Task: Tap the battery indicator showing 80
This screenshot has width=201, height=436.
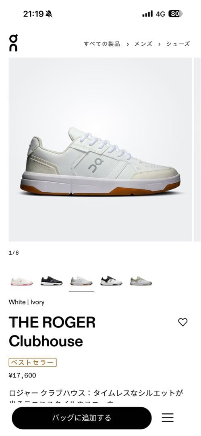Action: click(175, 14)
